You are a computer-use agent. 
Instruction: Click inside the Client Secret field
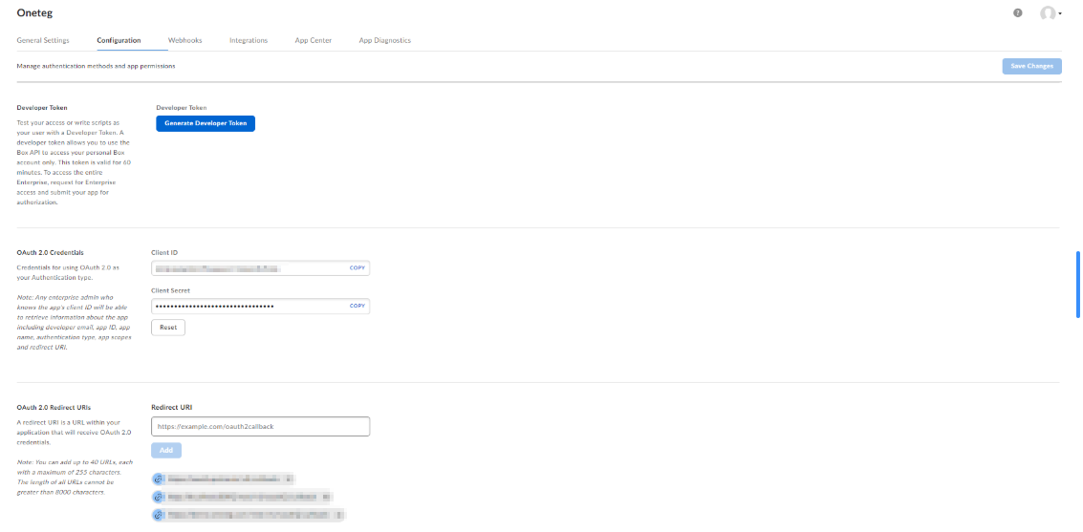tap(249, 306)
